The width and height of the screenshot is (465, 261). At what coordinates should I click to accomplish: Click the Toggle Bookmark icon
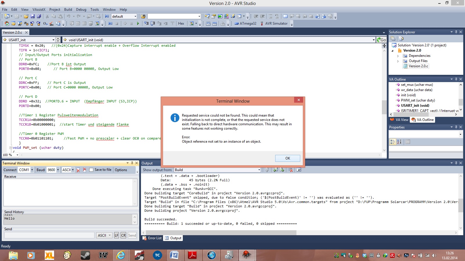tap(285, 16)
